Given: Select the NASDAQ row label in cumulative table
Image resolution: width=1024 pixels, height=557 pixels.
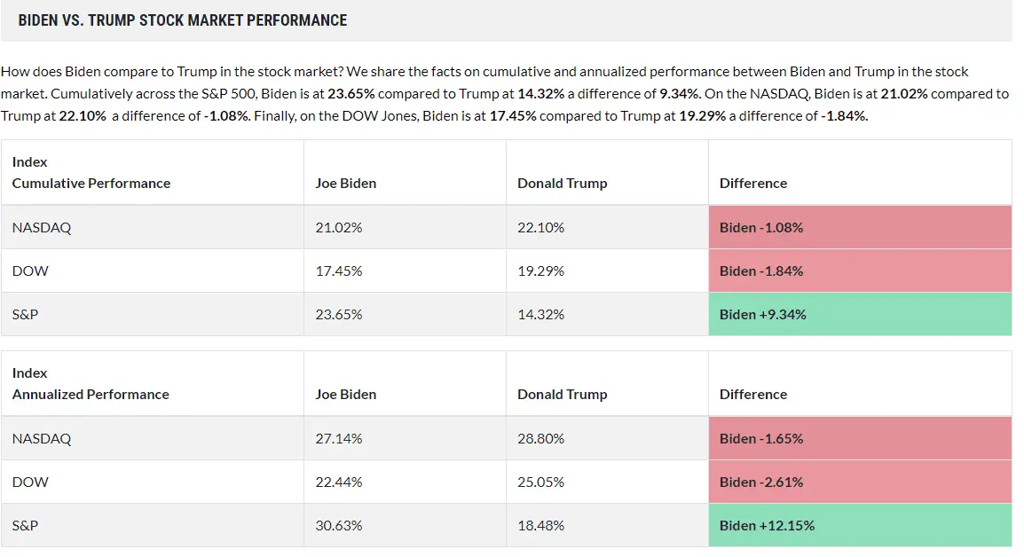Looking at the screenshot, I should click(42, 227).
